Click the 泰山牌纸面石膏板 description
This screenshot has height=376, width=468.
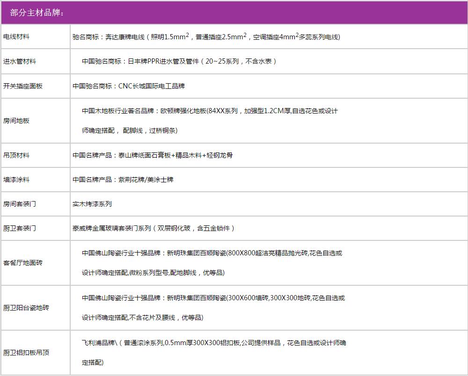(x=153, y=155)
